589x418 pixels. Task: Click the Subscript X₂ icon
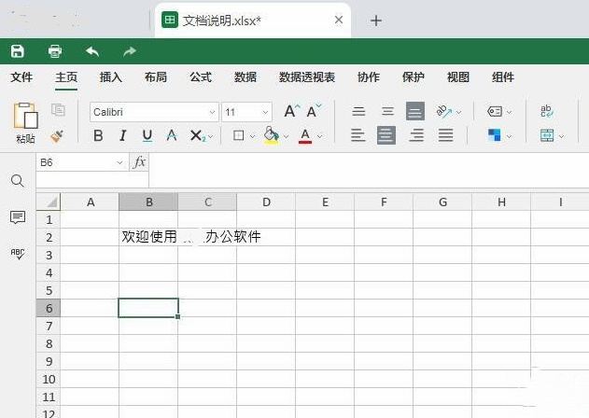(198, 135)
